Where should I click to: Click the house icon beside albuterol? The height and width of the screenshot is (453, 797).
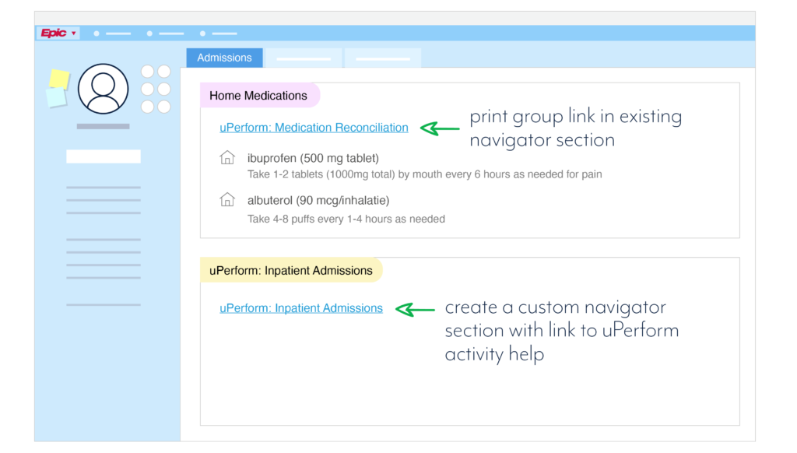point(227,199)
